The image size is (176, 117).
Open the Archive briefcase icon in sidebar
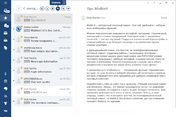click(x=6, y=40)
